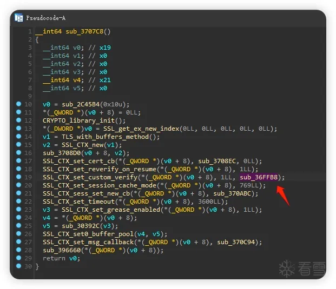336x289 pixels.
Task: Click the x21 register comment
Action: coord(105,80)
